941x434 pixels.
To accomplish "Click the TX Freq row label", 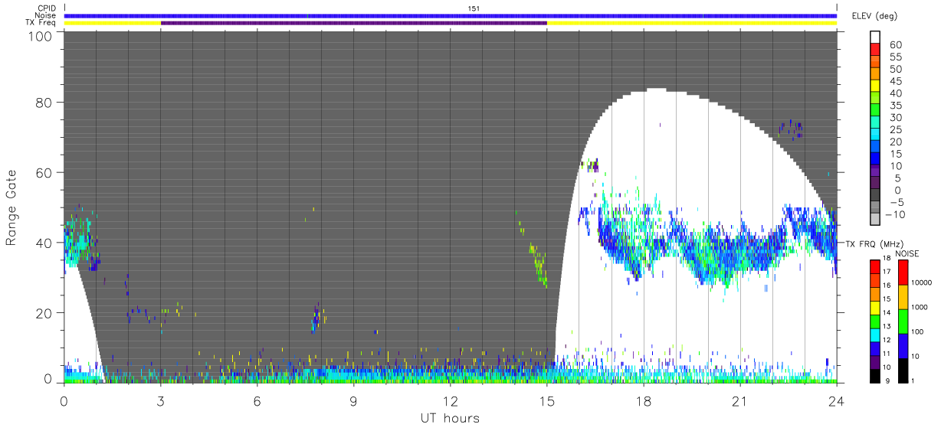I will tap(42, 22).
